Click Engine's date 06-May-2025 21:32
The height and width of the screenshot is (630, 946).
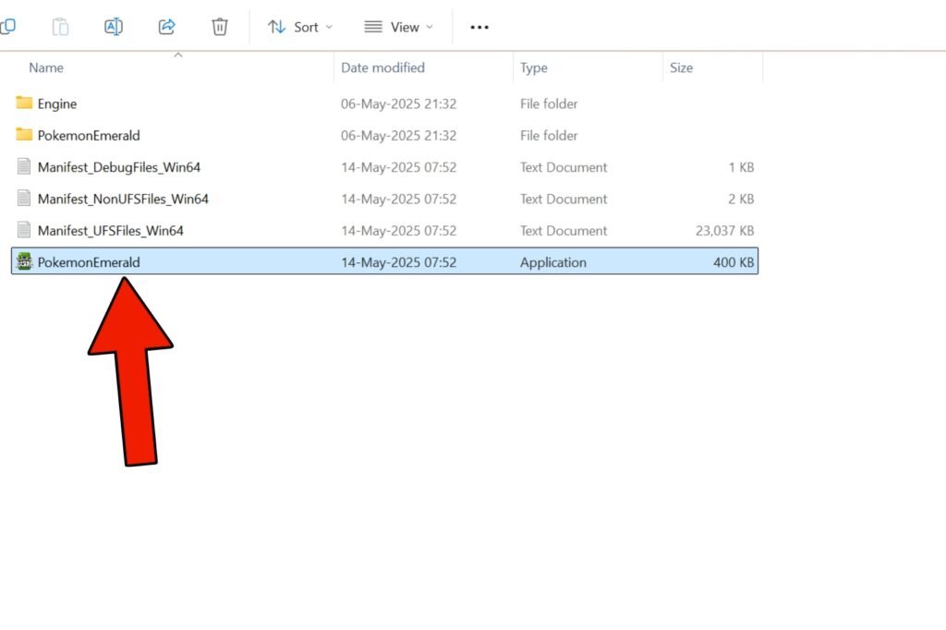click(x=399, y=103)
